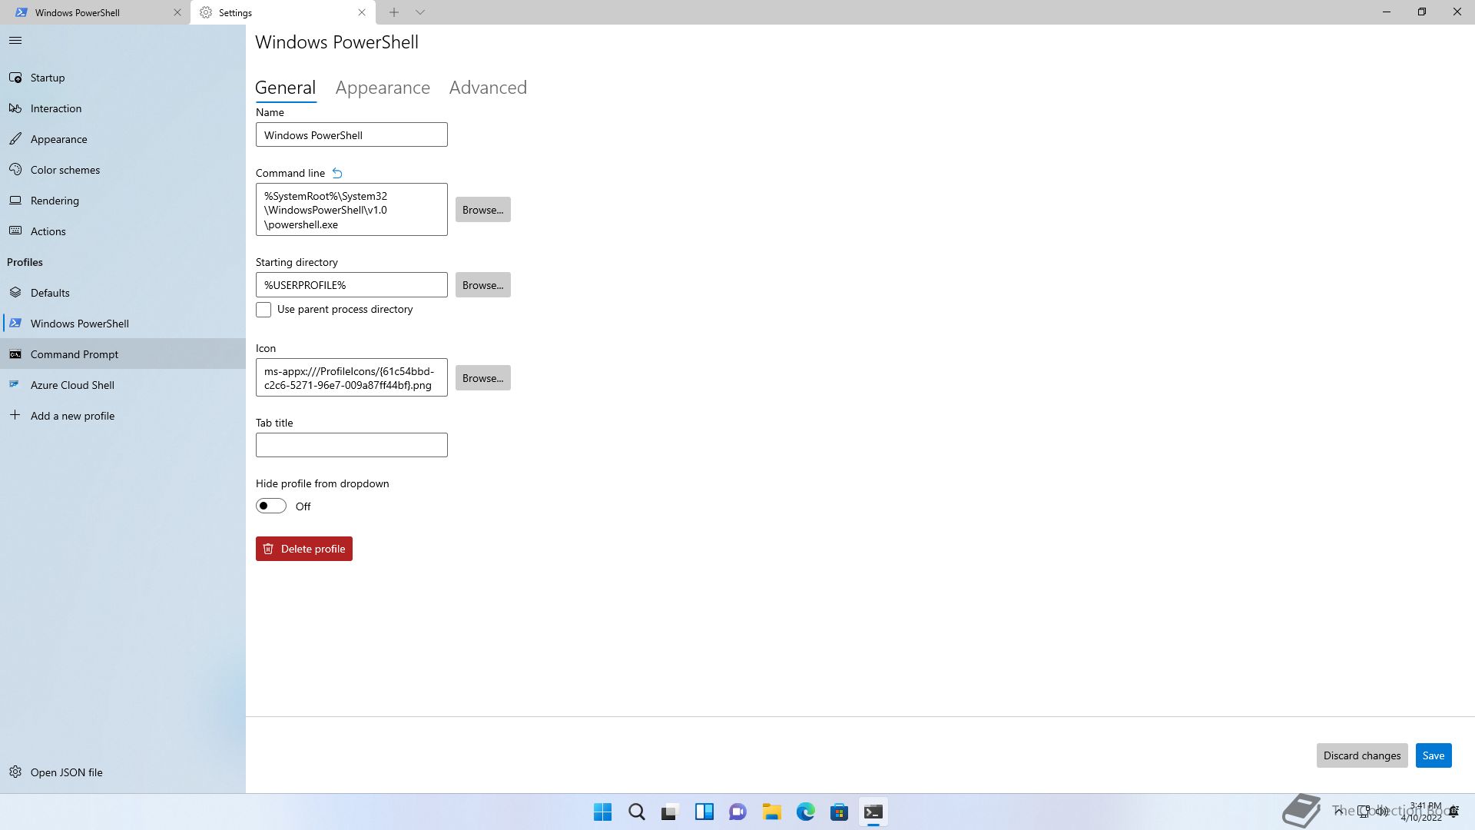
Task: Open taskbar Search
Action: 637,812
